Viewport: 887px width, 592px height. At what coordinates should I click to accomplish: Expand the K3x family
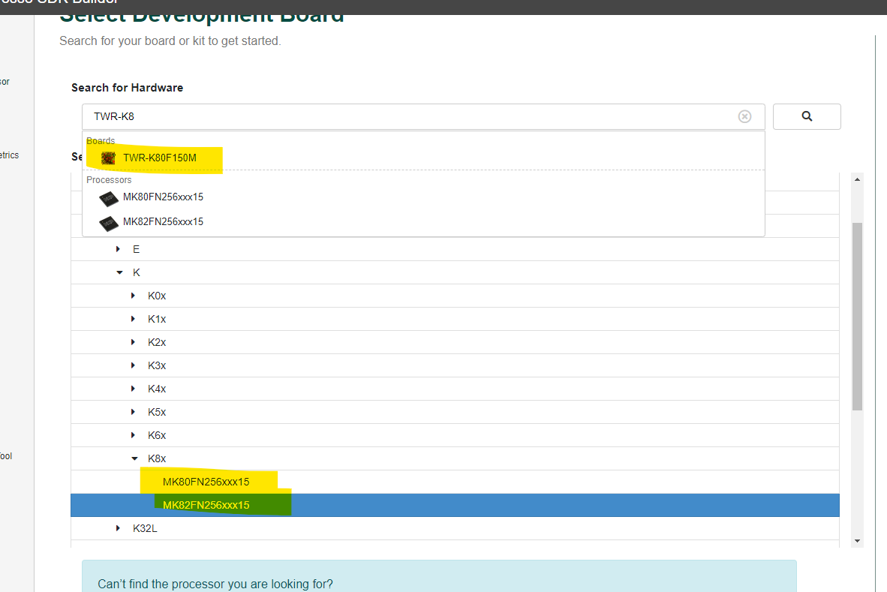133,365
